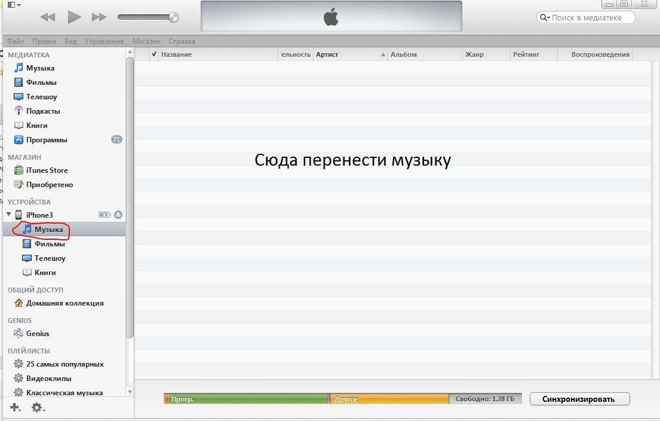Sort by Воспроизведения column

click(x=595, y=54)
